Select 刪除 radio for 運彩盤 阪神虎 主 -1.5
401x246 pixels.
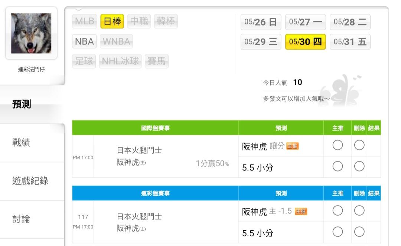[x=359, y=211]
